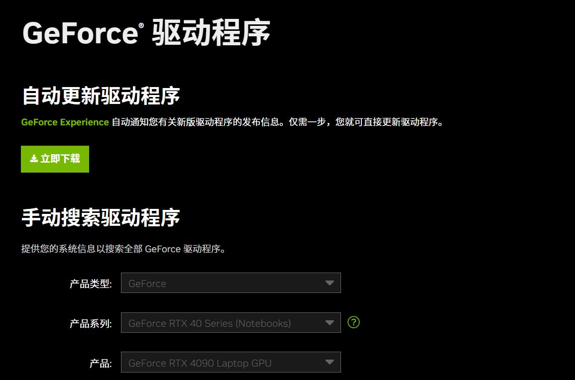Click the arrow icon in 产品类型 field
The height and width of the screenshot is (380, 575).
tap(329, 283)
